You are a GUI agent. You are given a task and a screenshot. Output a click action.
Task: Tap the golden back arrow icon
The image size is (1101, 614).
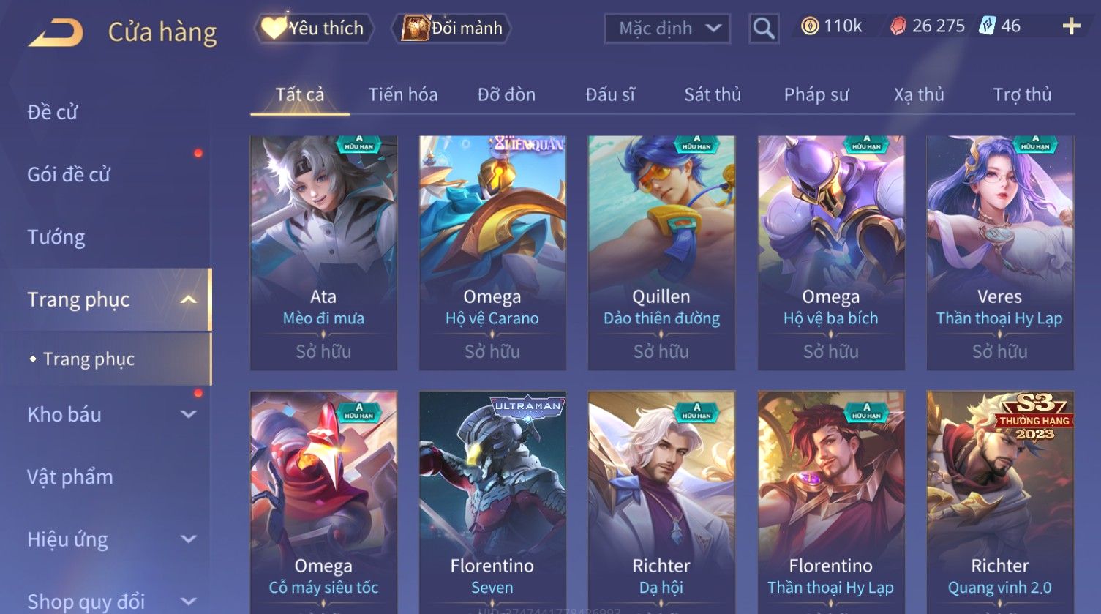point(56,33)
